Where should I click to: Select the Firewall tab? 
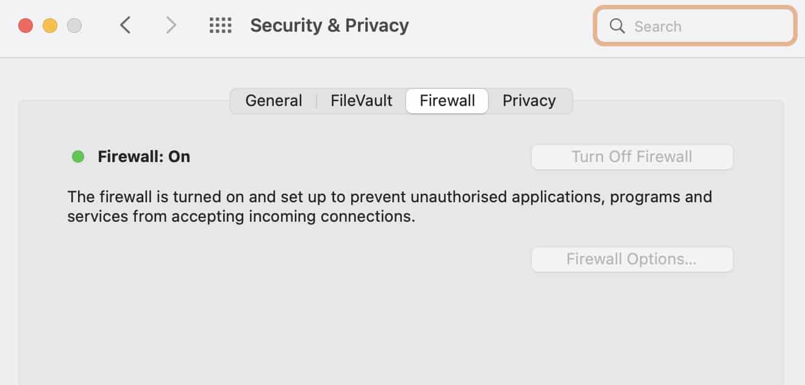[447, 101]
